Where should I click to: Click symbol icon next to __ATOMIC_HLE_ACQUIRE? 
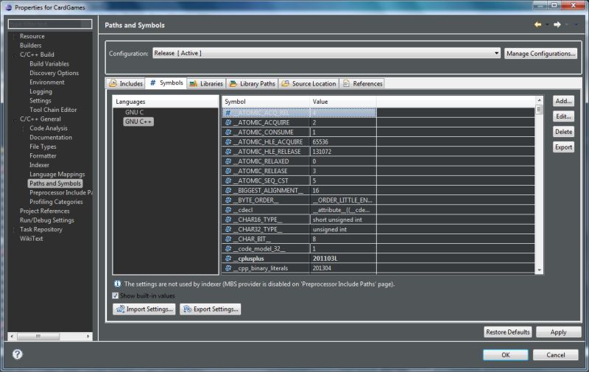[228, 142]
